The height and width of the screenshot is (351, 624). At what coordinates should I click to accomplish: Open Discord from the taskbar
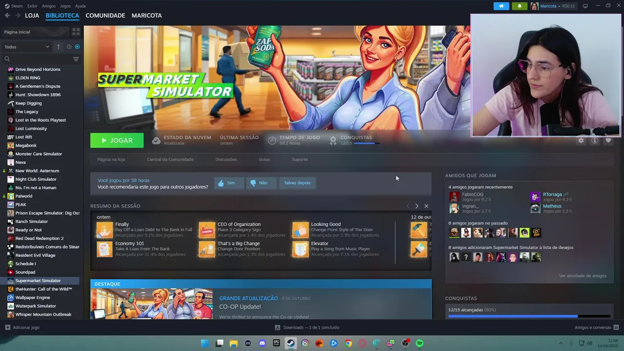[262, 343]
